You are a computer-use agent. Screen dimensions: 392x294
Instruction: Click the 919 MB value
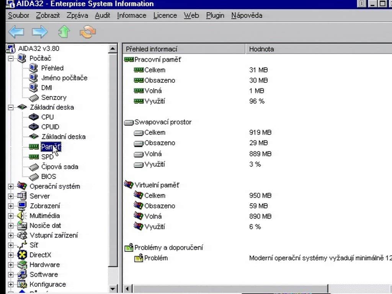pos(260,132)
